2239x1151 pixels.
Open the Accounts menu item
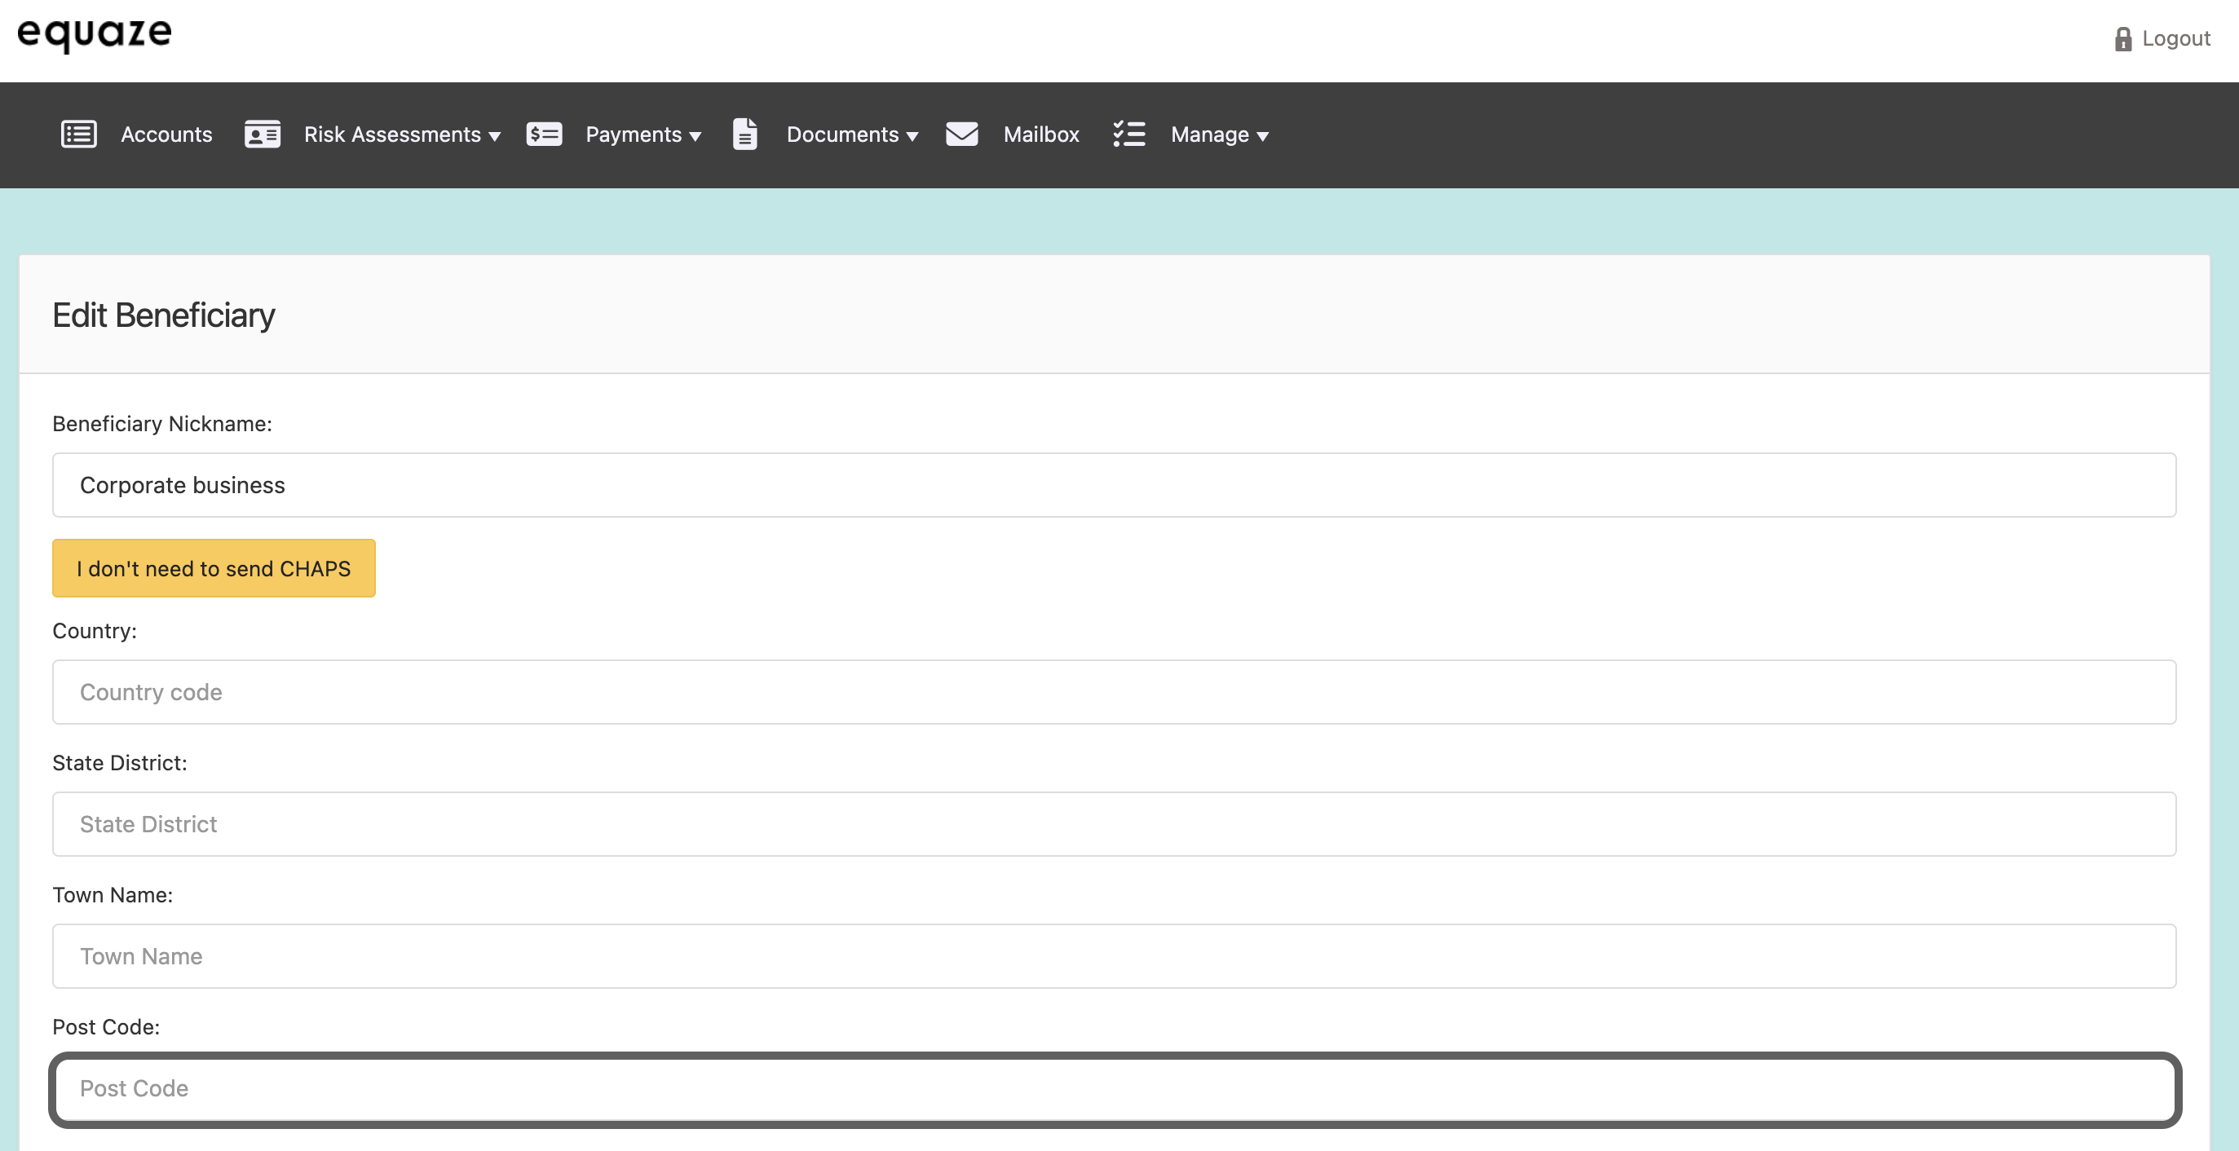[166, 135]
